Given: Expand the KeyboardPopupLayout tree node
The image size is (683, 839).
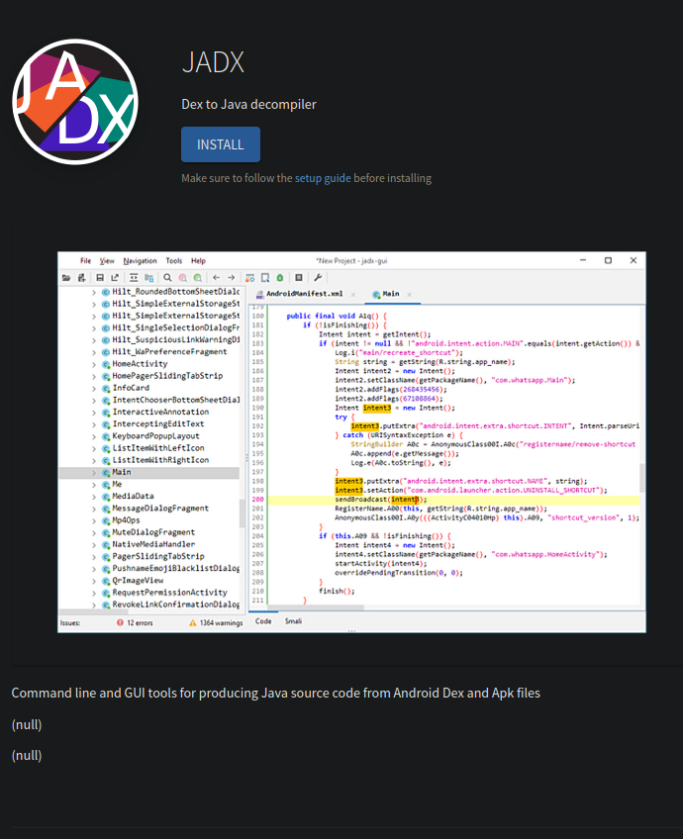Looking at the screenshot, I should (94, 436).
